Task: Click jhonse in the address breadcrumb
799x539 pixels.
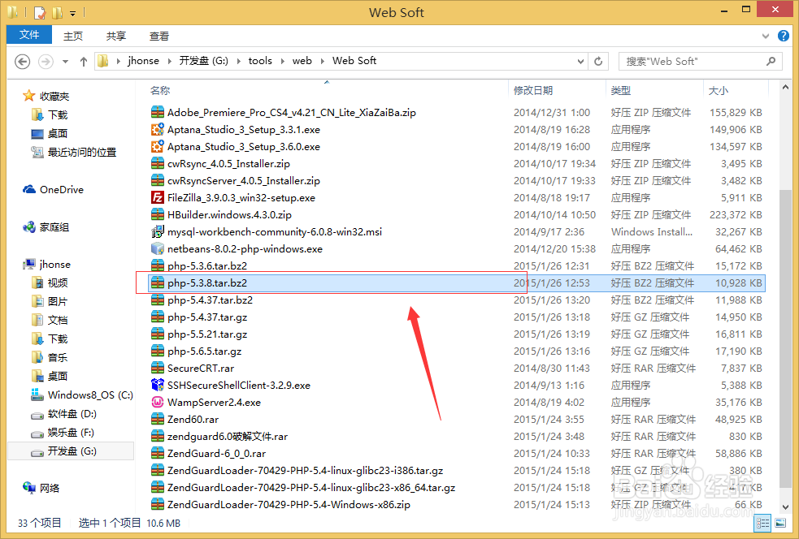Action: point(143,61)
